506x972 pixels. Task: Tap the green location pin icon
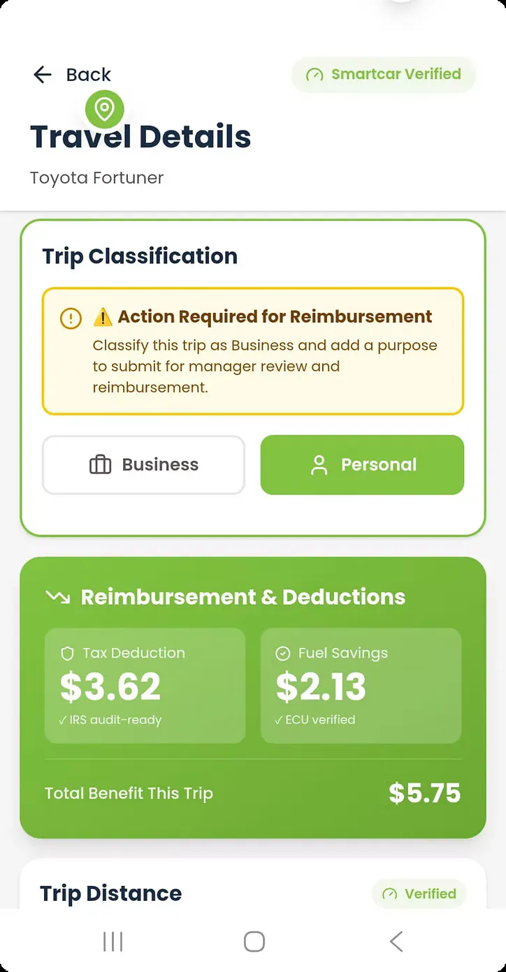105,109
